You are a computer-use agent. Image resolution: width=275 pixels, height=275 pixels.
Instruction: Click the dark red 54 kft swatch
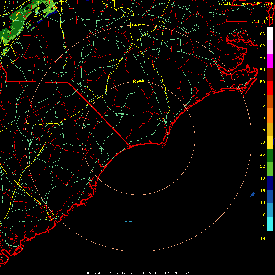[270, 74]
